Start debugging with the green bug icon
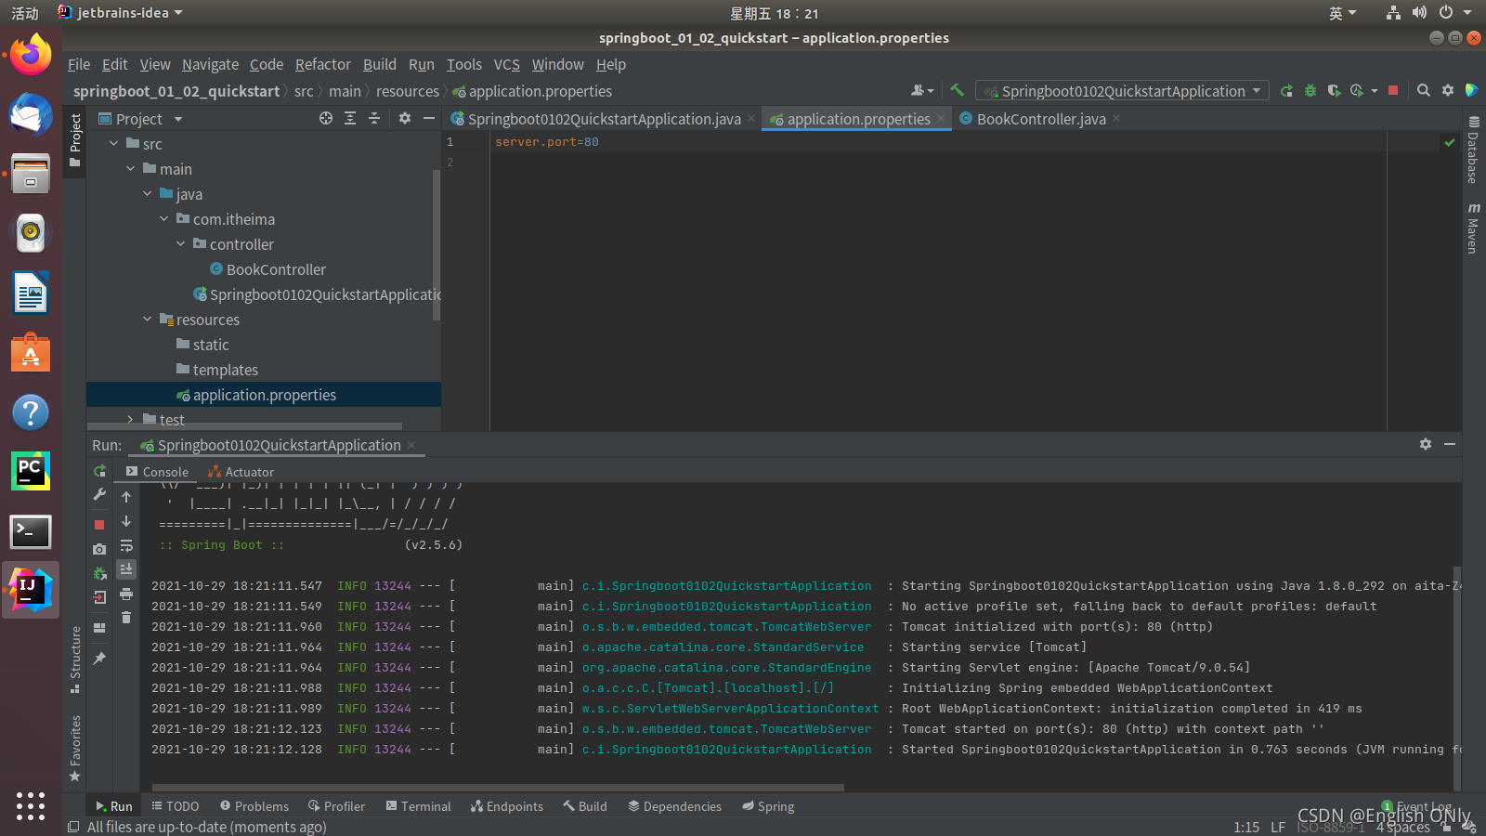This screenshot has width=1486, height=836. tap(1310, 90)
